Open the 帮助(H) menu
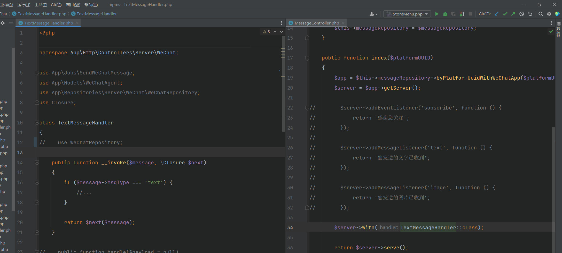 [x=91, y=5]
